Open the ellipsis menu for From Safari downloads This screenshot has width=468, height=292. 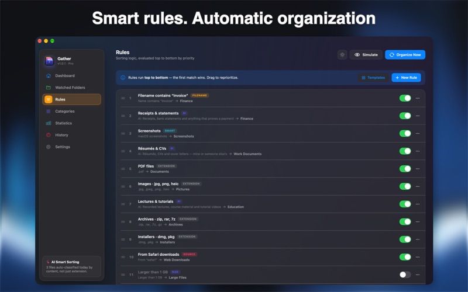[418, 257]
